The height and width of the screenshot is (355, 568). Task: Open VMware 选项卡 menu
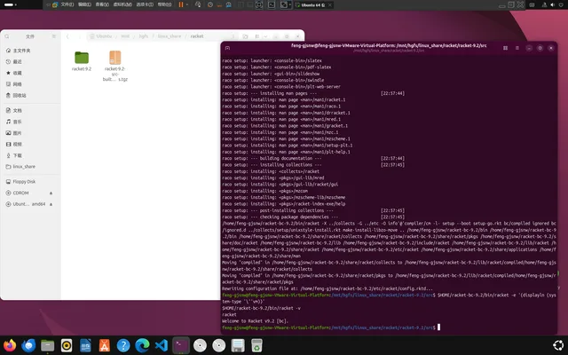(145, 4)
